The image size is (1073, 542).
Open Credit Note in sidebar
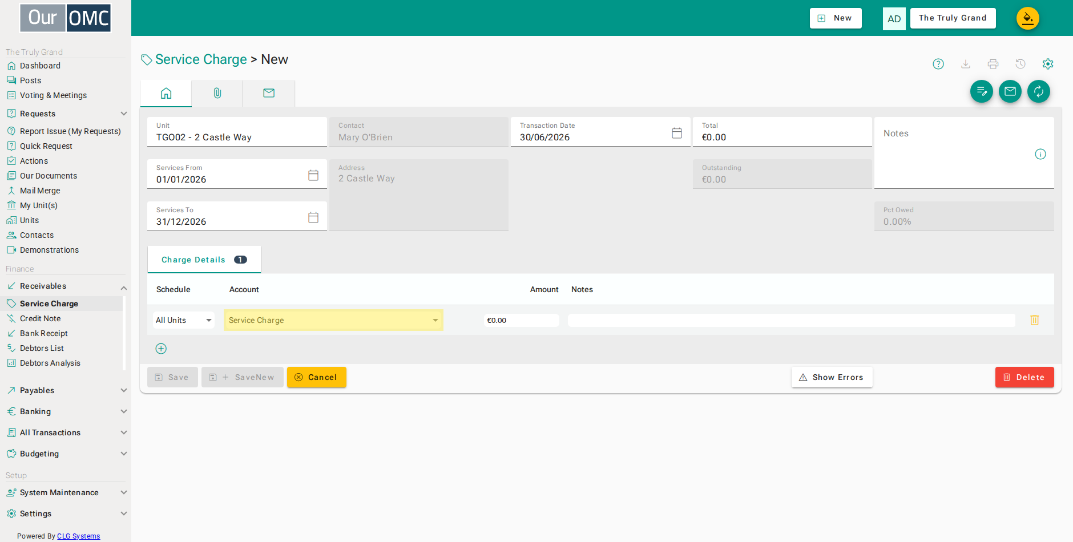pyautogui.click(x=40, y=318)
